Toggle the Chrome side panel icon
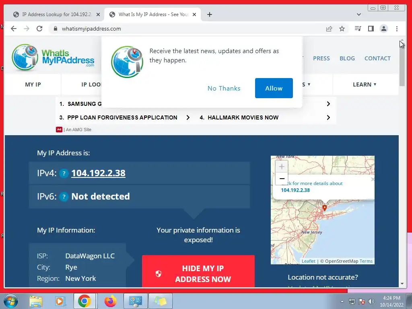Viewport: 412px width, 309px height. coord(371,29)
